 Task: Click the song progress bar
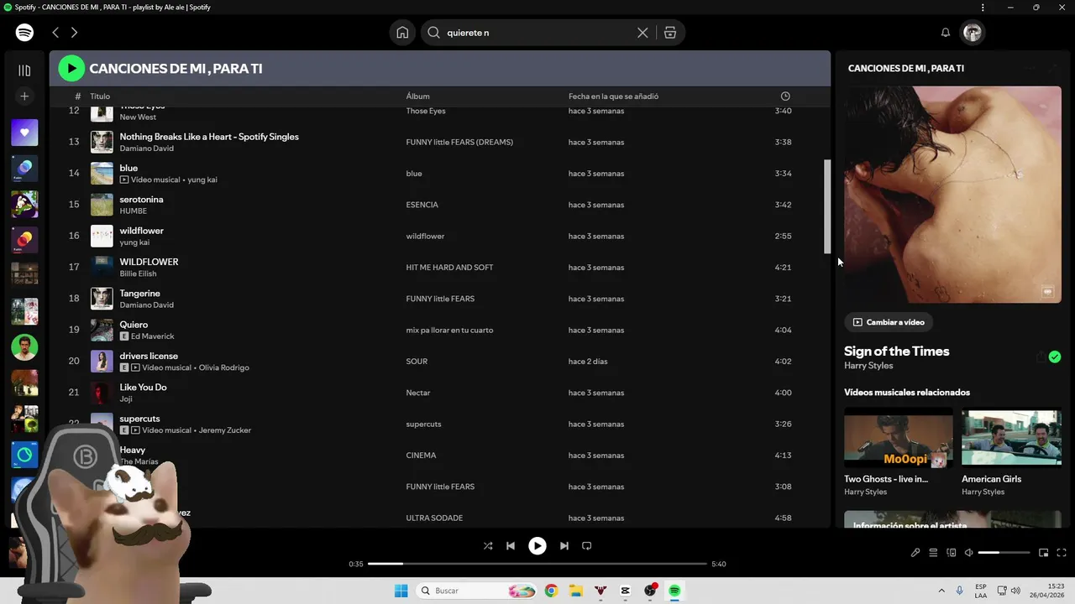(537, 564)
